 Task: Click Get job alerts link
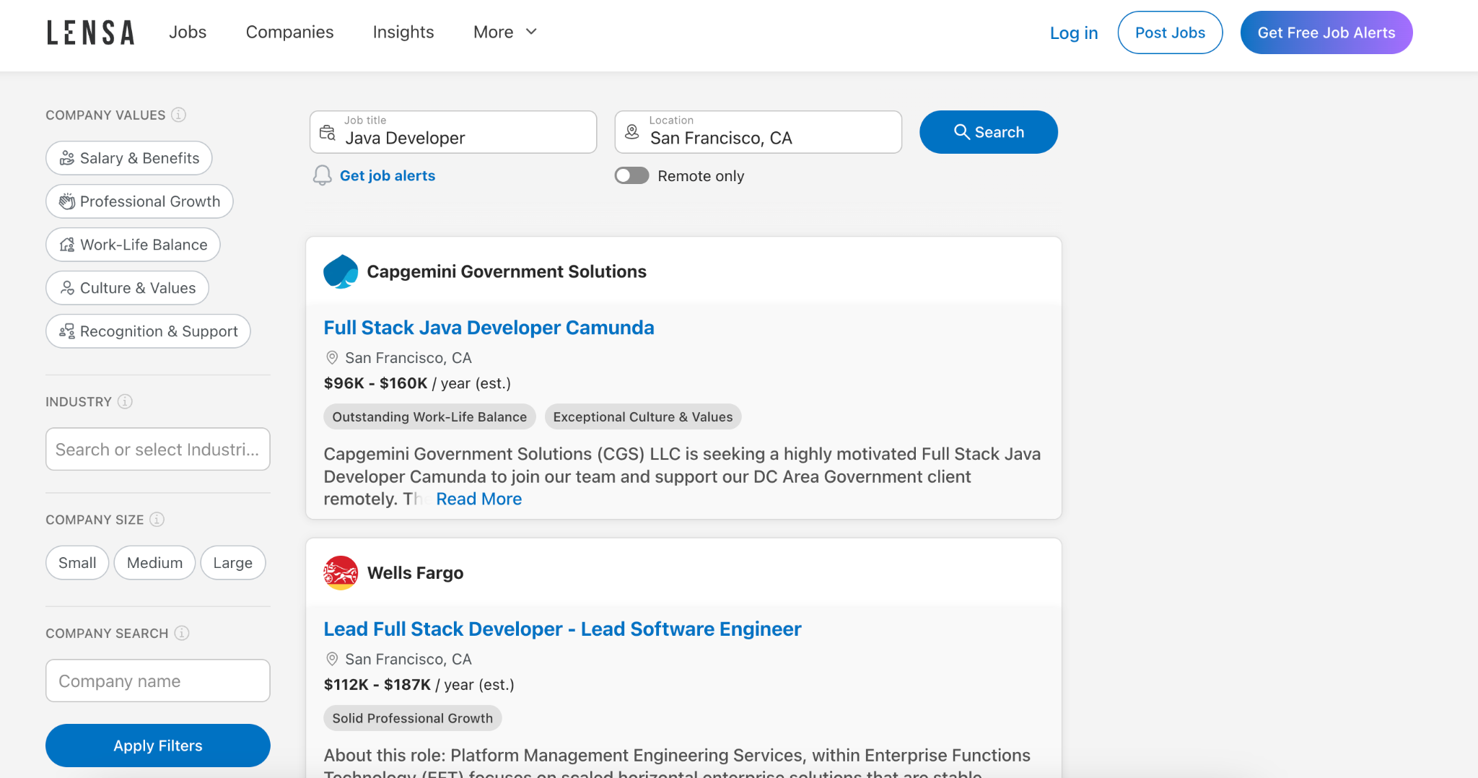click(388, 175)
